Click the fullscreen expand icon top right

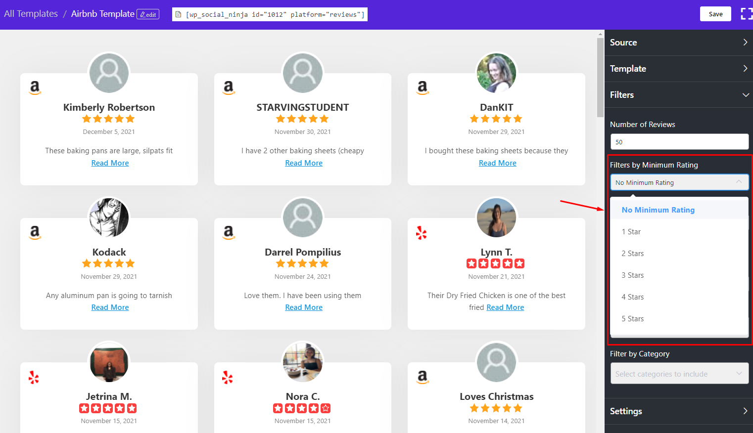pyautogui.click(x=746, y=14)
